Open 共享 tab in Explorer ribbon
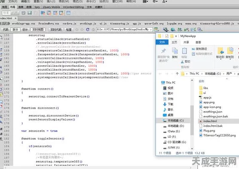This screenshot has height=169, width=239. [x=186, y=42]
